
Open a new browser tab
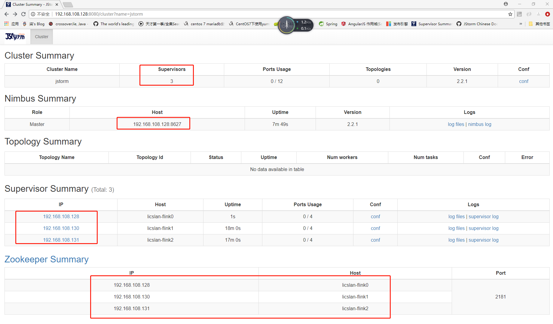pos(68,5)
